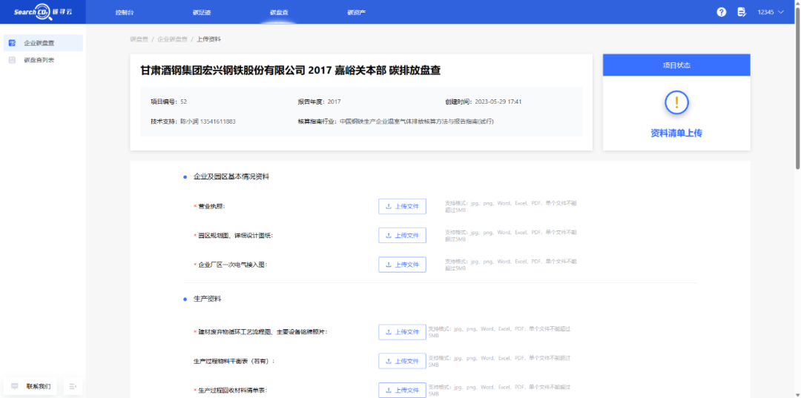801x398 pixels.
Task: Click 技术支持 陈小润 13541611883 text
Action: (193, 122)
